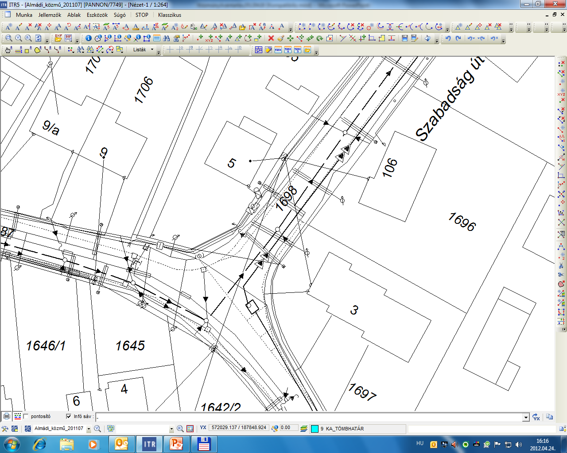Expand zoom toolbar options chevron
Screen dimensions: 567x453
tap(47, 40)
